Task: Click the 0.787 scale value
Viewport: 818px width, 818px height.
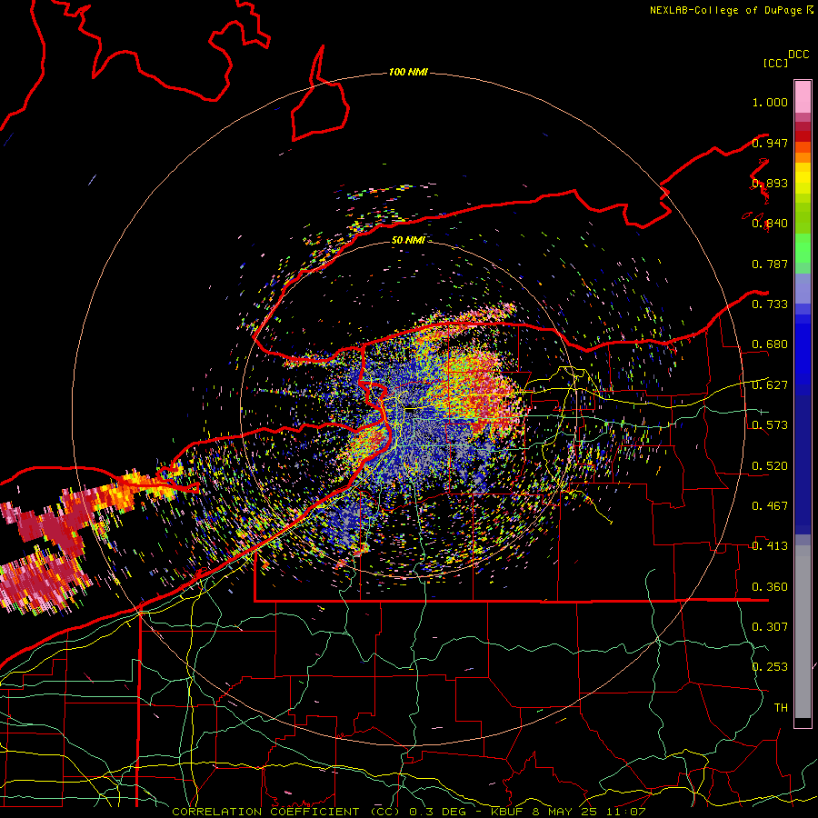Action: point(770,264)
